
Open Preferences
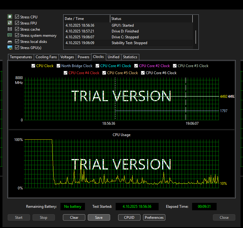coord(154,218)
